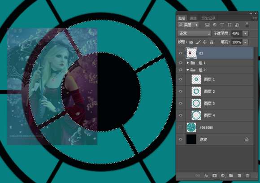This screenshot has height=183, width=260.
Task: Hide 图层 4 visibility eye
Action: tap(181, 115)
